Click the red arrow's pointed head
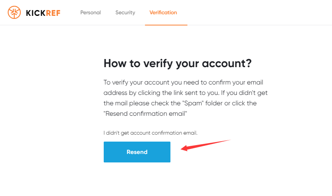 click(x=184, y=149)
